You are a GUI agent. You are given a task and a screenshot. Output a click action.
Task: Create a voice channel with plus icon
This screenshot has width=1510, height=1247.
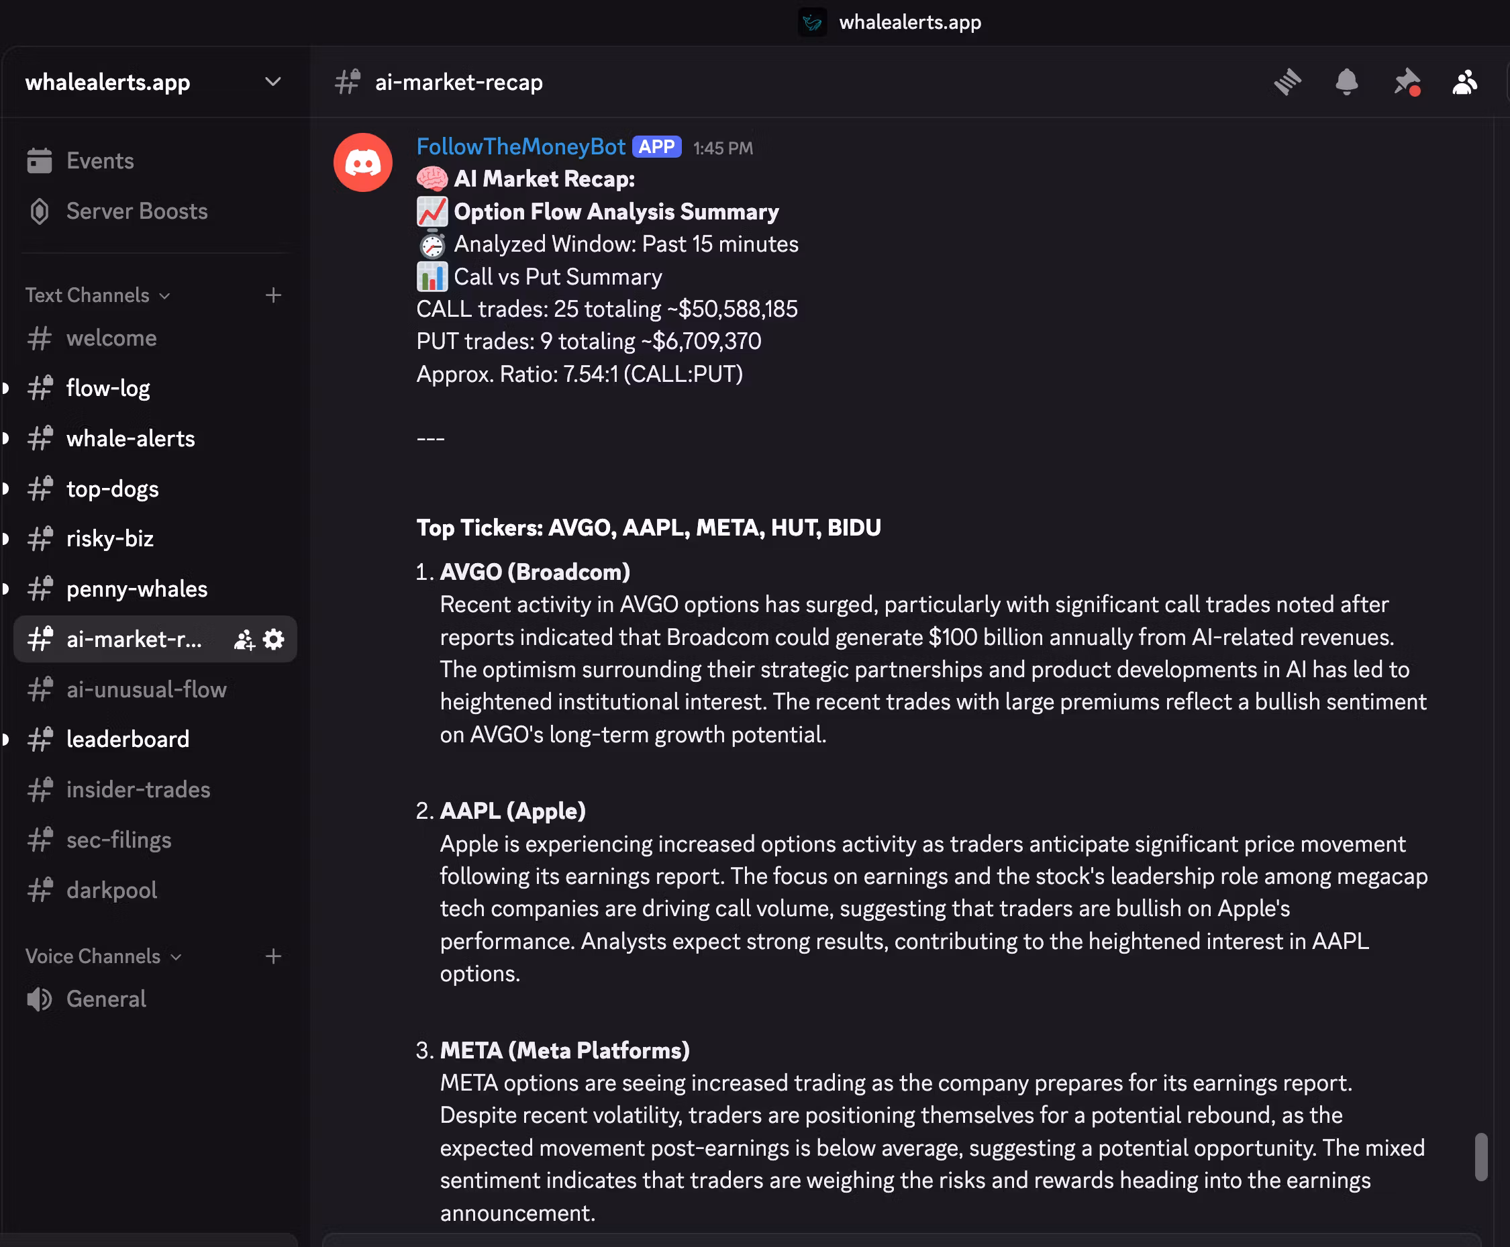click(x=273, y=956)
